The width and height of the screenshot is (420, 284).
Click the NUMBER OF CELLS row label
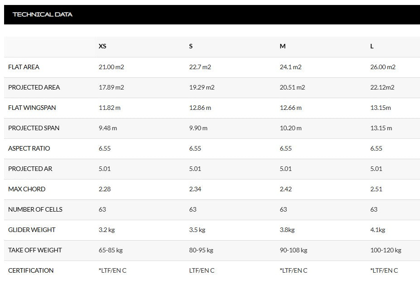pos(35,209)
